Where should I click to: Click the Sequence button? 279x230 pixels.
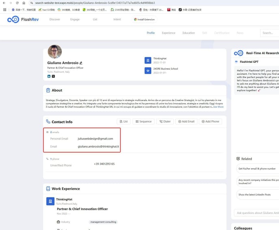[x=144, y=121]
